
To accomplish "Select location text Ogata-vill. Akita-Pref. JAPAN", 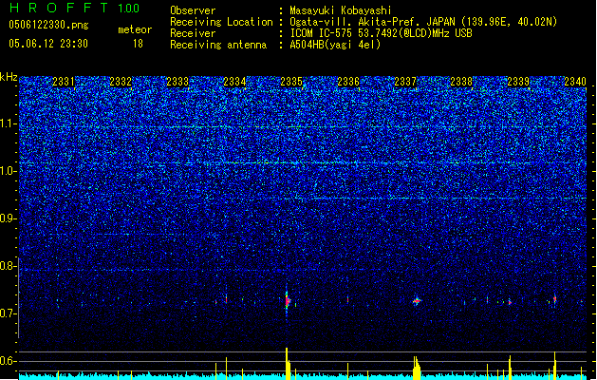I will (x=372, y=22).
